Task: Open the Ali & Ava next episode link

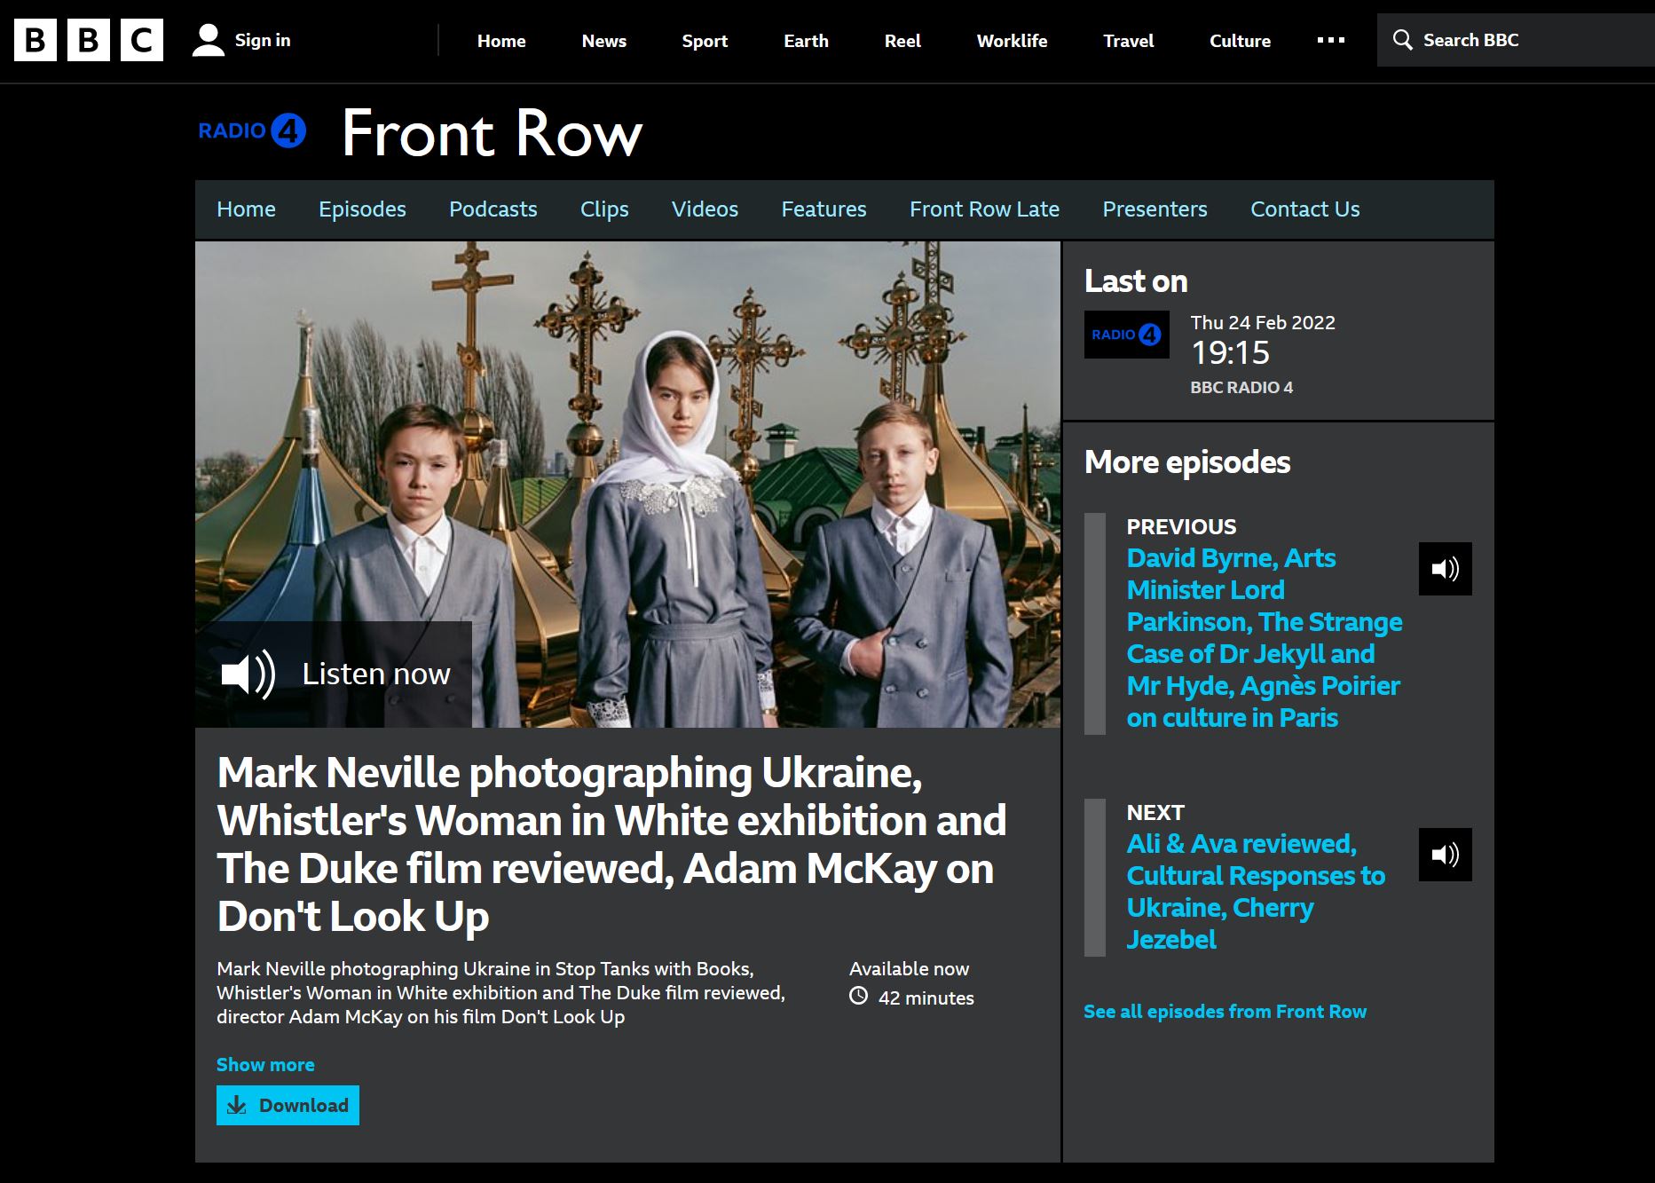Action: [1255, 891]
